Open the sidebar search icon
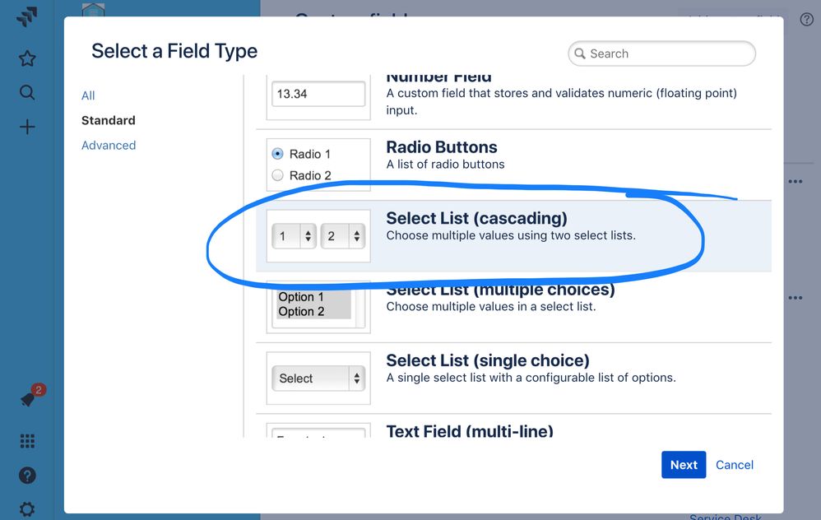Viewport: 821px width, 520px height. tap(26, 93)
